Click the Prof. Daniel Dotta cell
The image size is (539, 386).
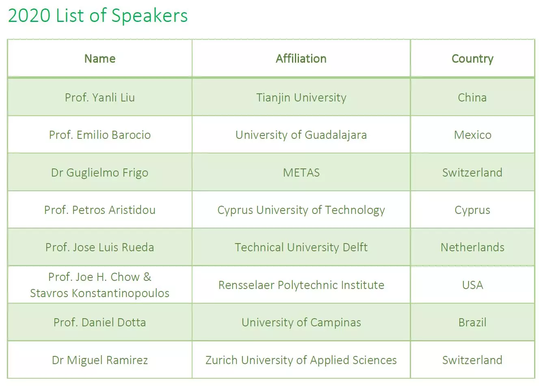pyautogui.click(x=100, y=322)
